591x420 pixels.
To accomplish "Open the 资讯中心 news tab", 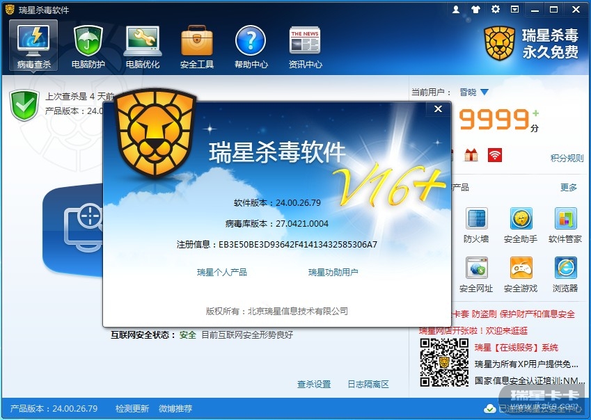I will pos(306,46).
